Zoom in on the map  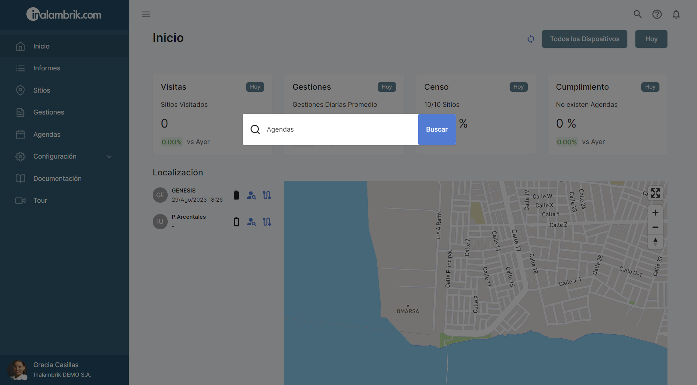[x=655, y=213]
